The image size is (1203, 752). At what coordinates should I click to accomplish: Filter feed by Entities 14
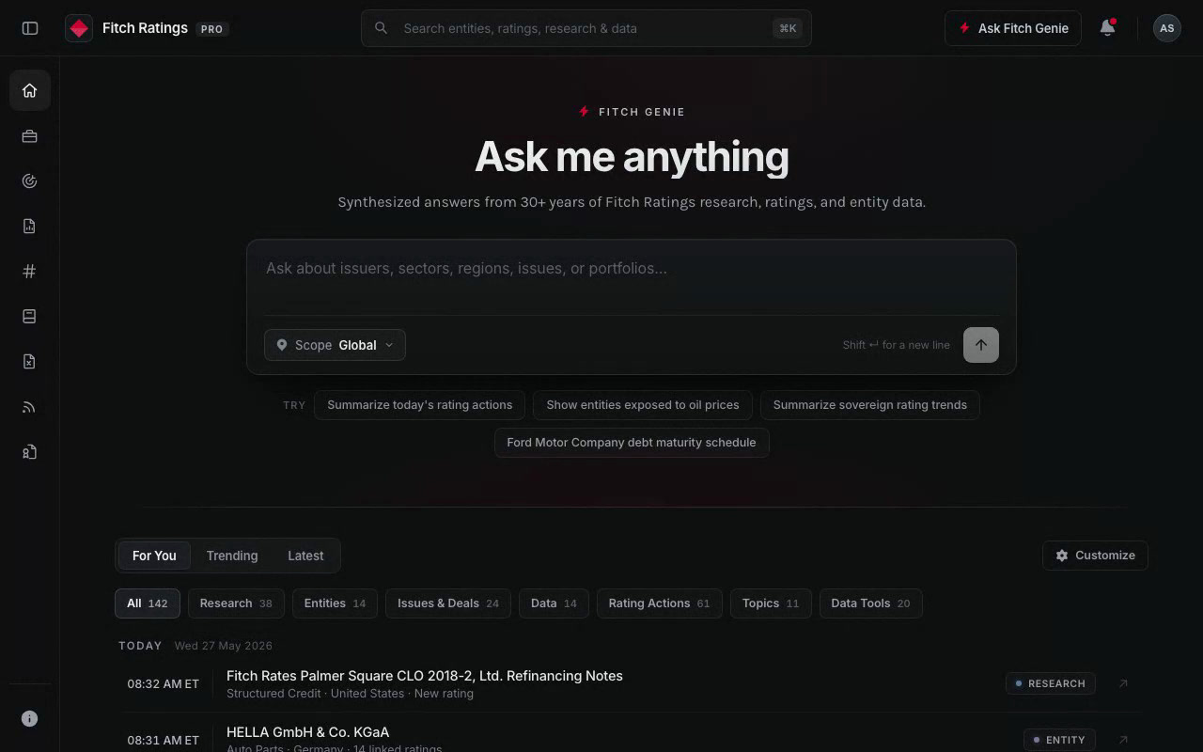(335, 603)
